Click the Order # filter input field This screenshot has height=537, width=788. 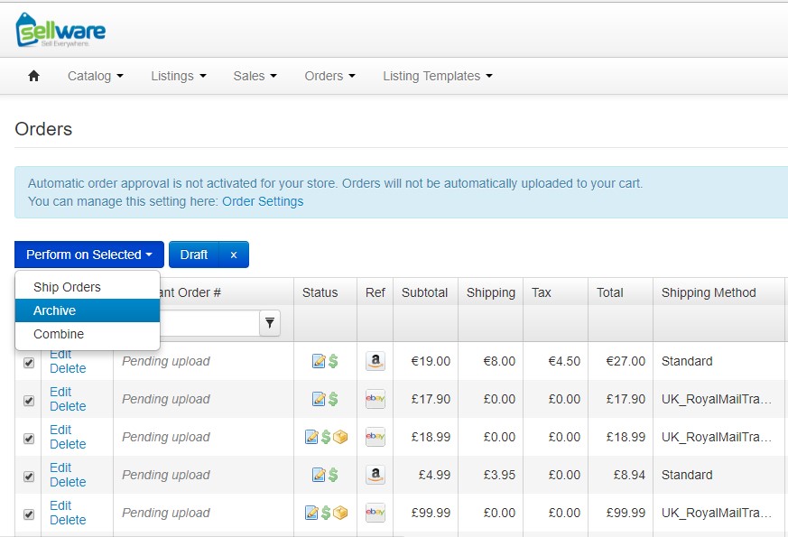coord(209,323)
